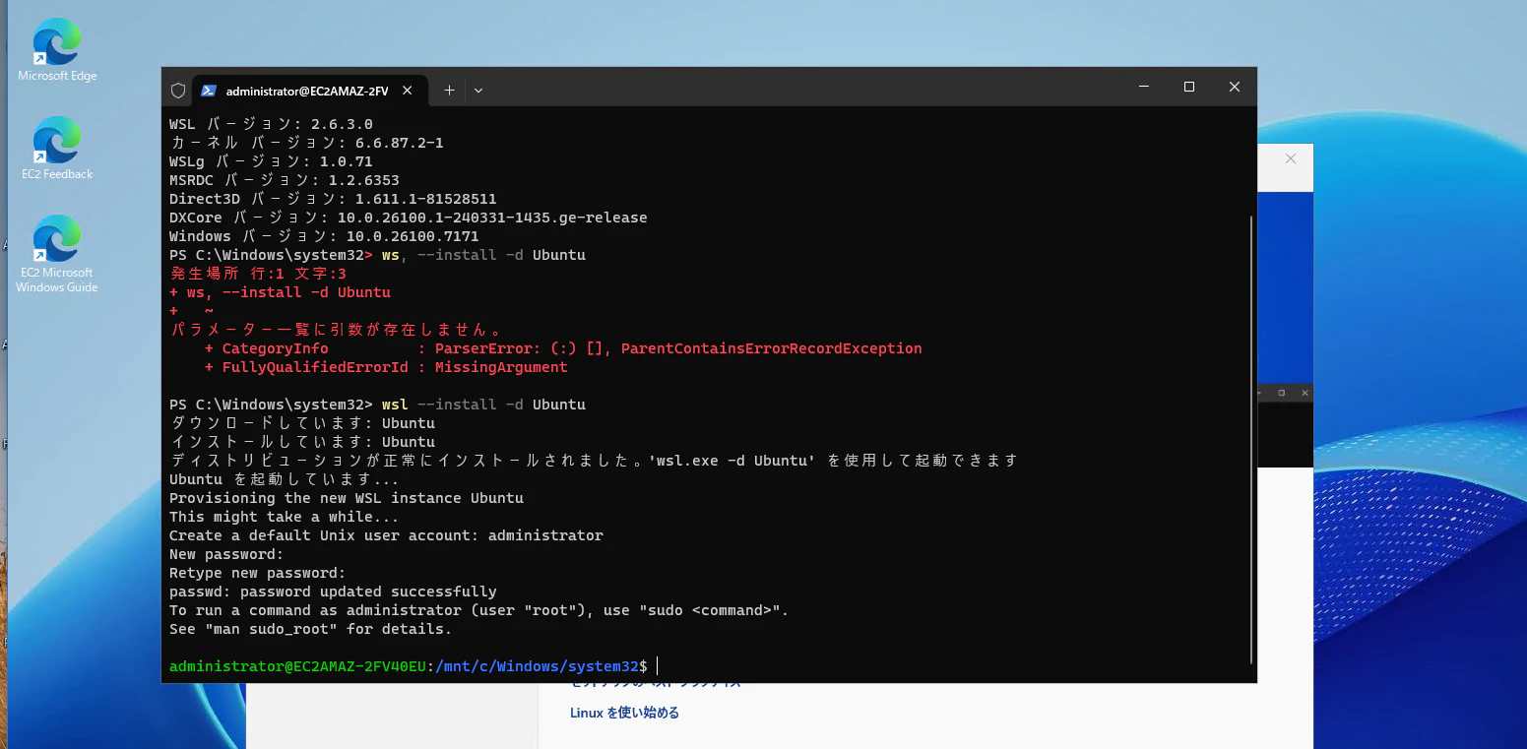Click the "Windows バージョン: 10.0.26100.7171" line
This screenshot has width=1527, height=749.
(x=324, y=236)
